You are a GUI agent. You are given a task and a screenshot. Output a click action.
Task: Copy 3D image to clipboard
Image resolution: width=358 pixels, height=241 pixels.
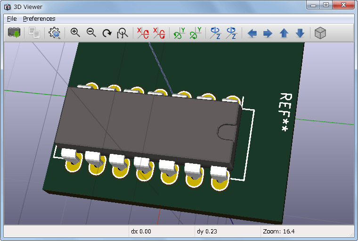[x=34, y=33]
